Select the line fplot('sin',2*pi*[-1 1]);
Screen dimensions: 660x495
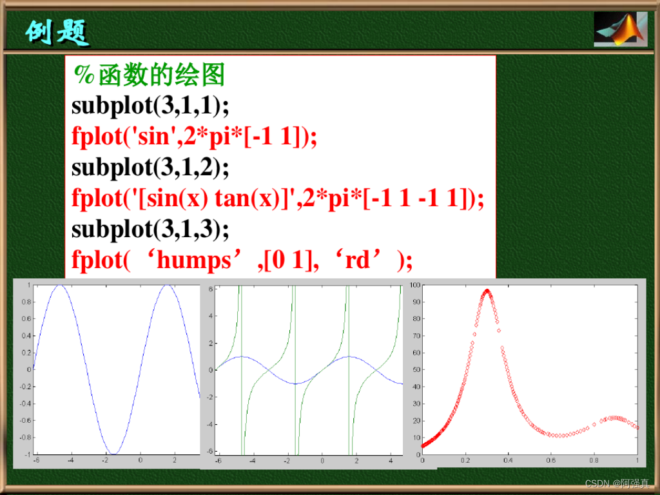[194, 137]
